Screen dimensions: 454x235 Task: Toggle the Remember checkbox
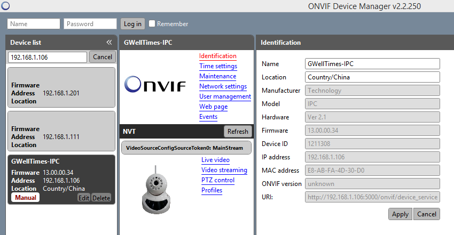click(x=152, y=23)
